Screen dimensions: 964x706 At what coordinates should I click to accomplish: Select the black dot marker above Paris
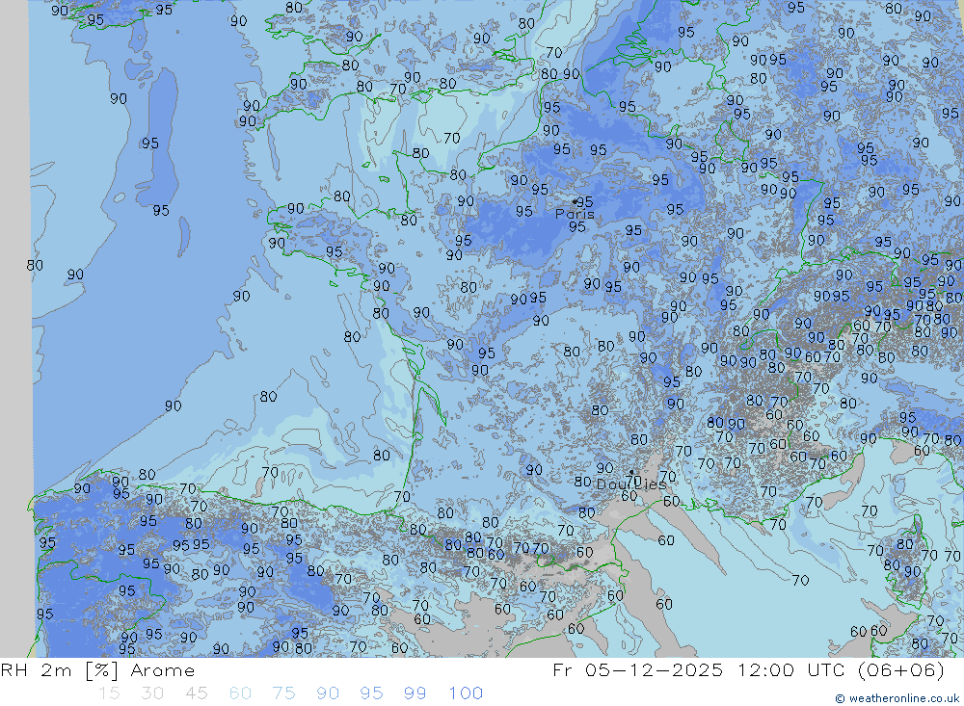[575, 201]
